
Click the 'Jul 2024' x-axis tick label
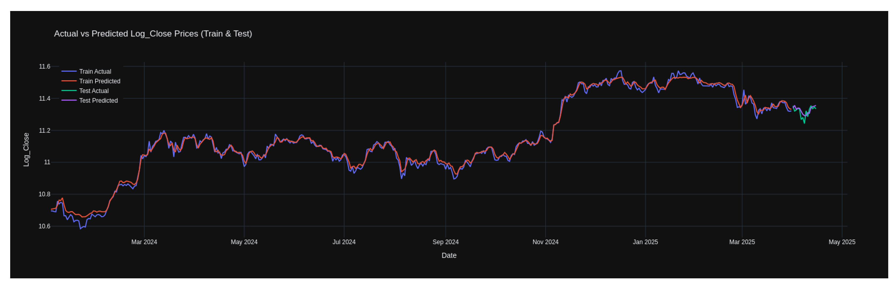(344, 242)
